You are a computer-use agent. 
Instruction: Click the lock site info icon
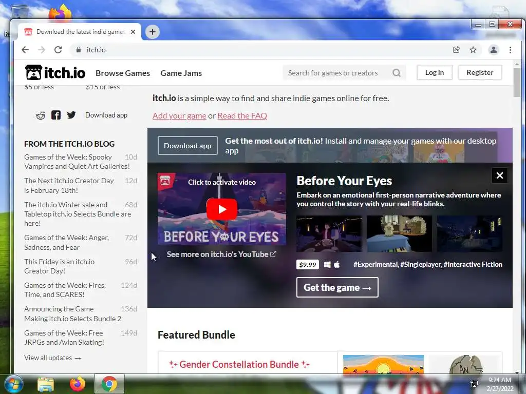click(x=79, y=50)
